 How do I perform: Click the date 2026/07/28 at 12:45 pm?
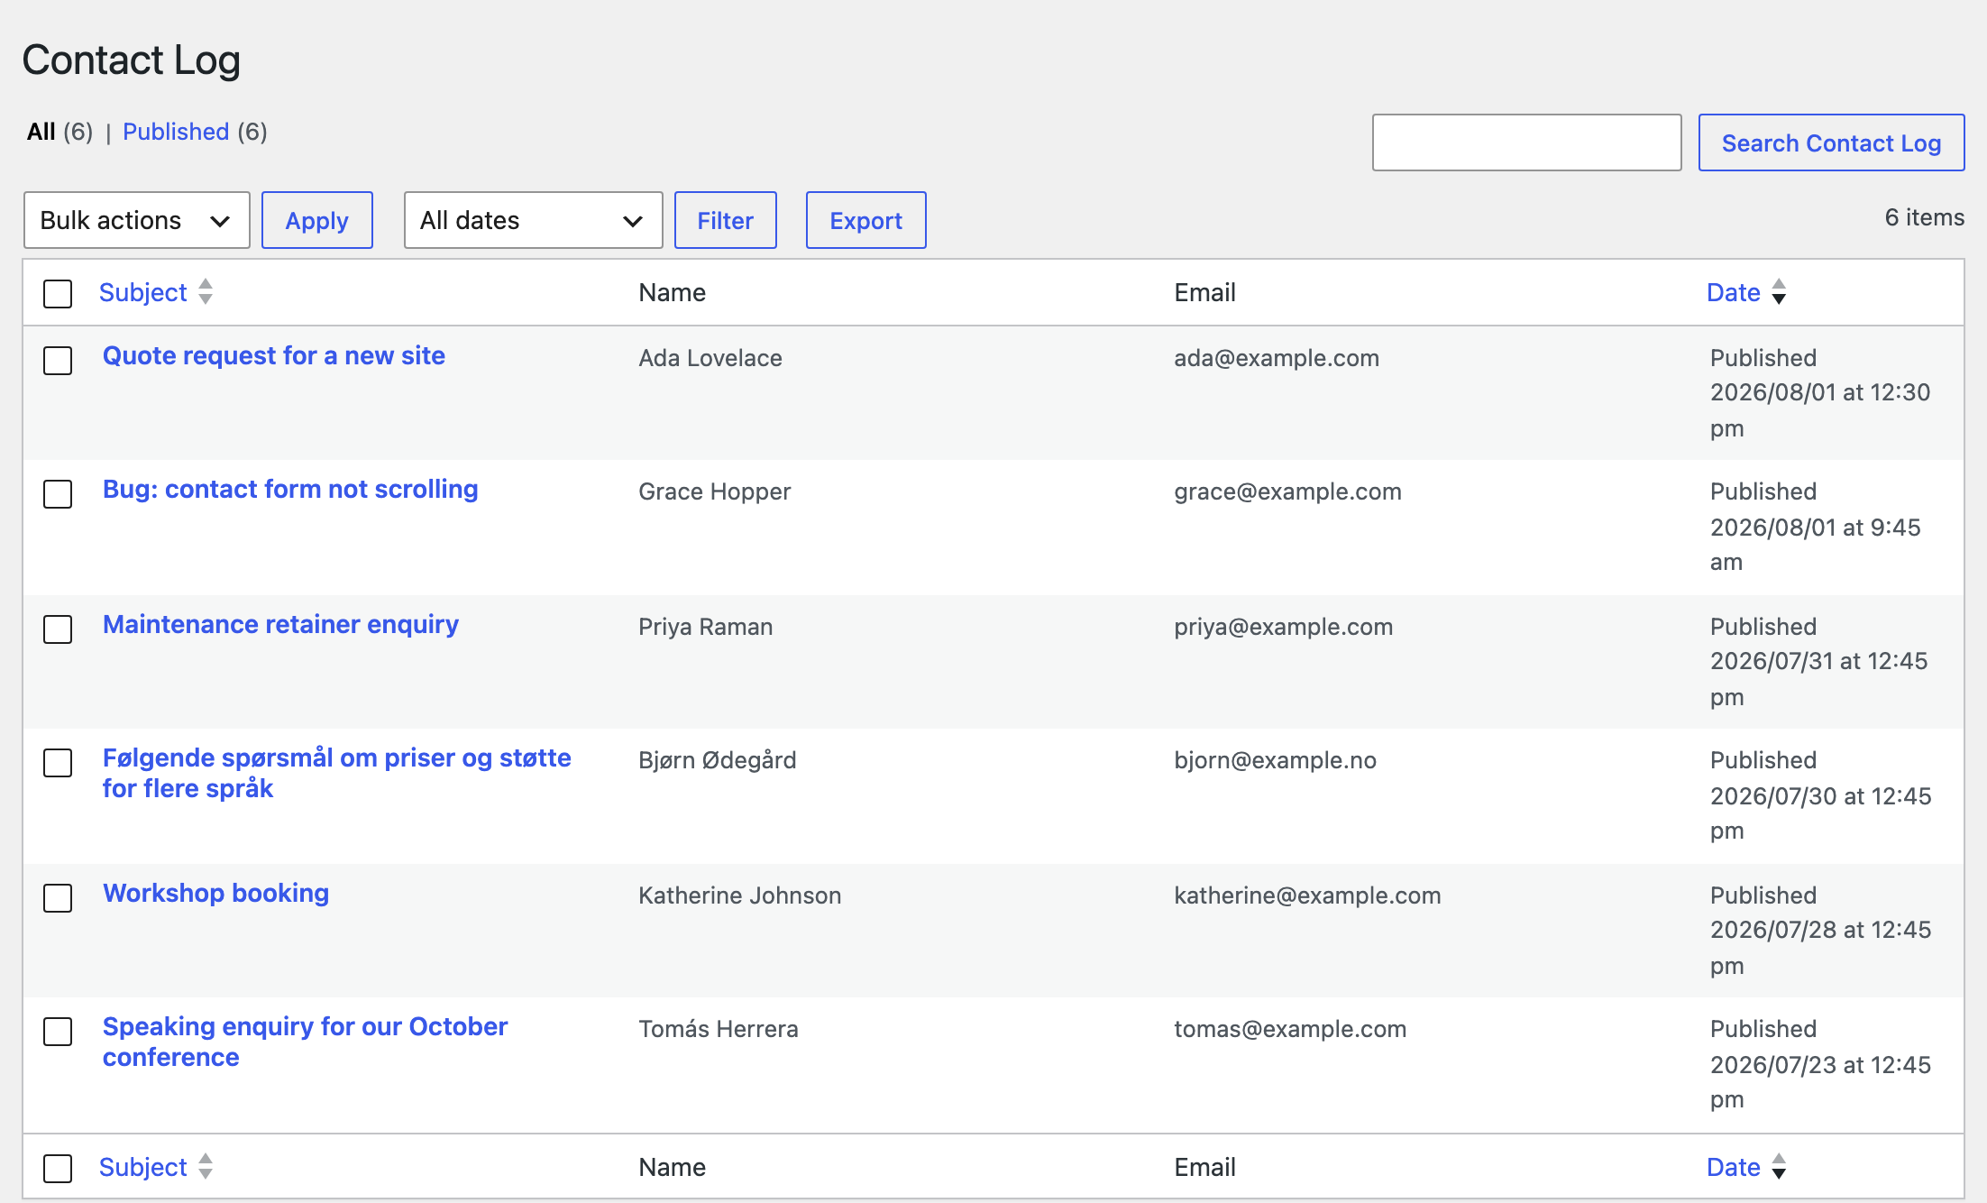pos(1820,948)
